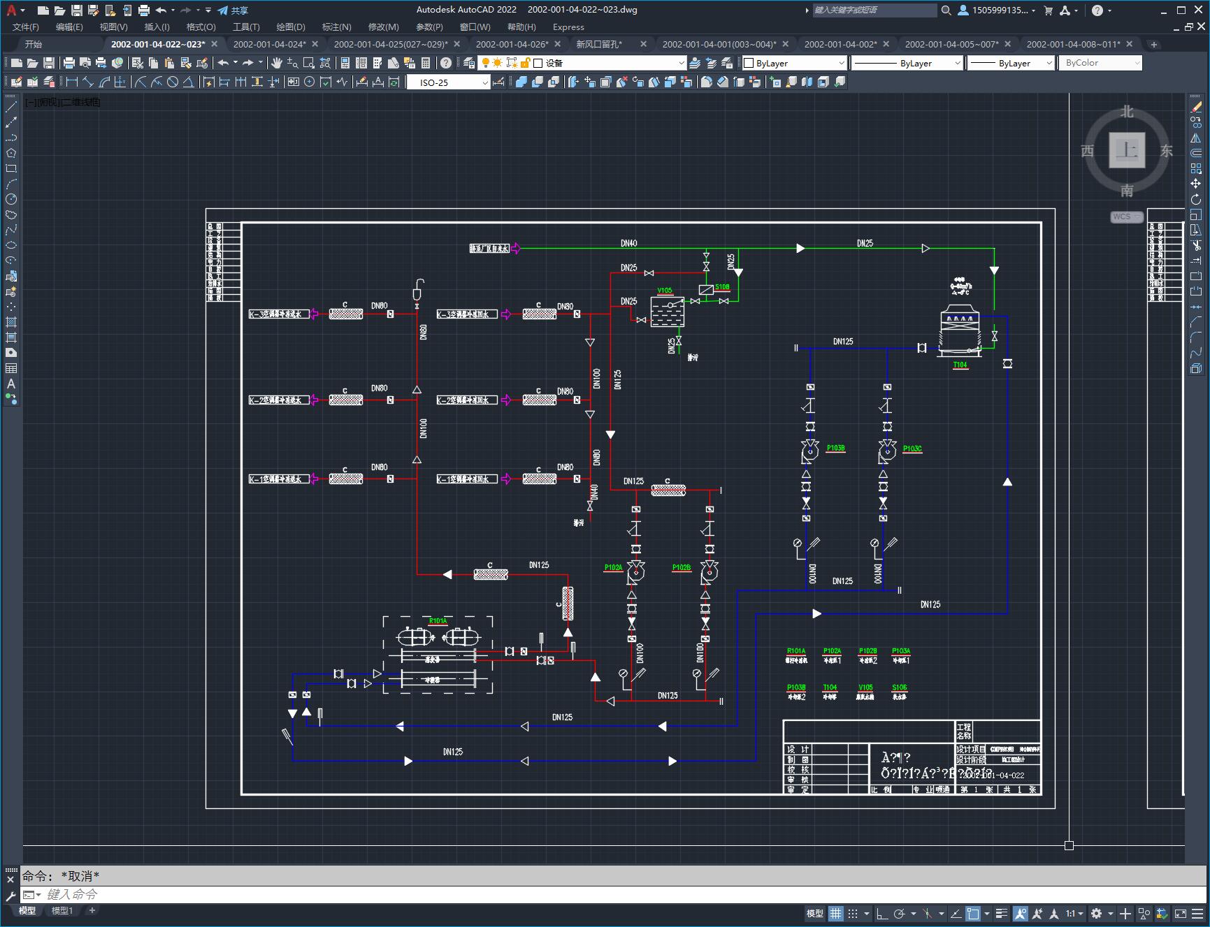The width and height of the screenshot is (1210, 927).
Task: Toggle the drawing grid display
Action: [836, 914]
